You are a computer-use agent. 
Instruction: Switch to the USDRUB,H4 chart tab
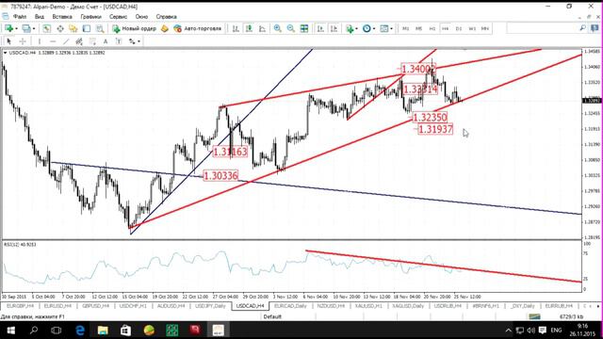[x=448, y=306]
